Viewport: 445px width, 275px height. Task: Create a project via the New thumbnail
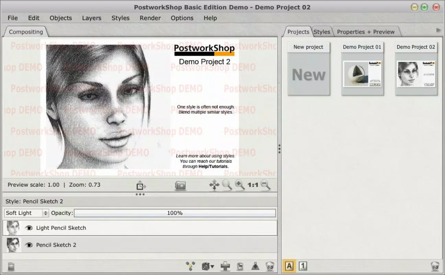[x=308, y=74]
